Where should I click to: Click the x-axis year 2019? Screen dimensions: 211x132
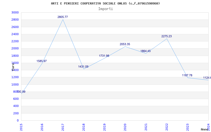click(x=104, y=127)
